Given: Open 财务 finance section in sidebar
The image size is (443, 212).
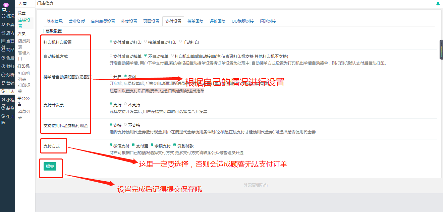Looking at the screenshot, I should click(8, 66).
